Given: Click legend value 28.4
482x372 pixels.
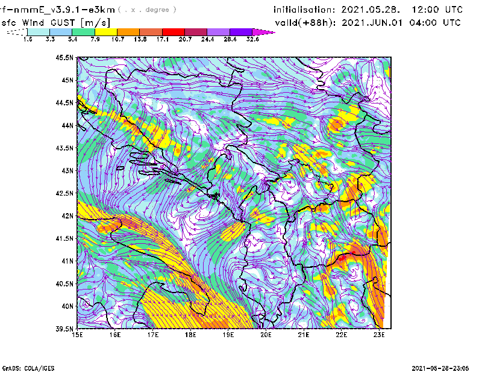Looking at the screenshot, I should click(230, 39).
